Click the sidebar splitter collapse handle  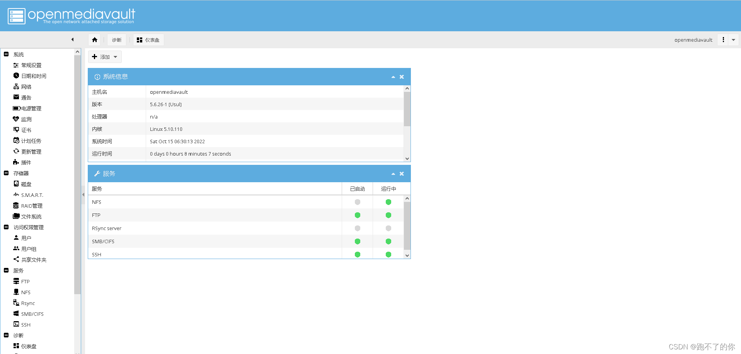click(83, 195)
